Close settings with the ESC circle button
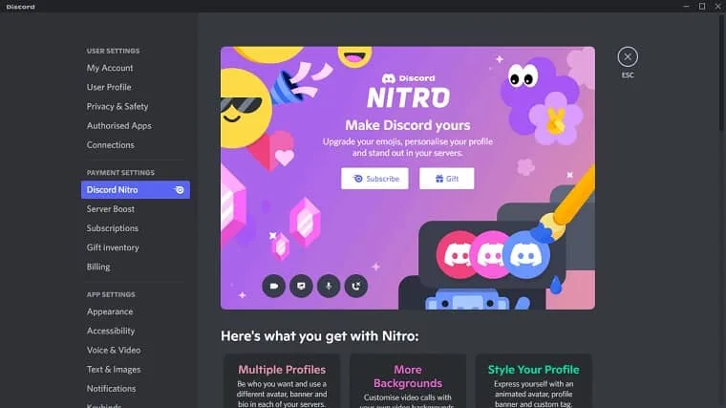726x408 pixels. click(628, 57)
